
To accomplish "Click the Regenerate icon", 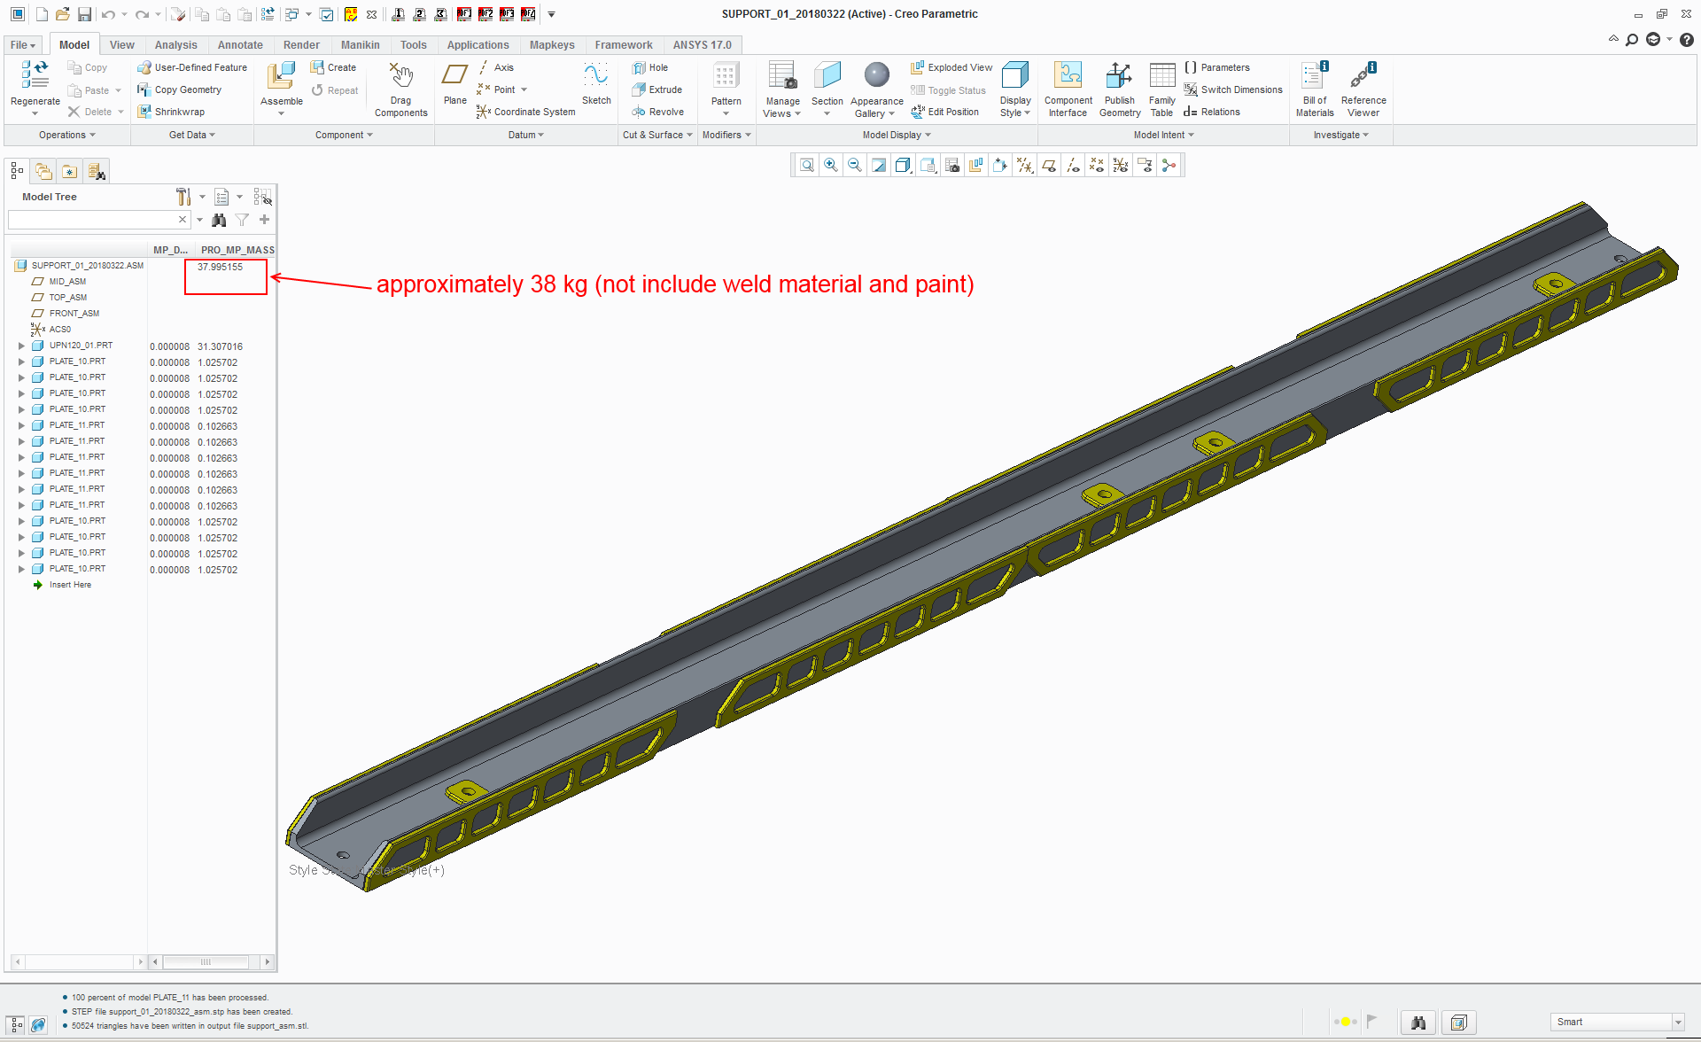I will [x=35, y=76].
